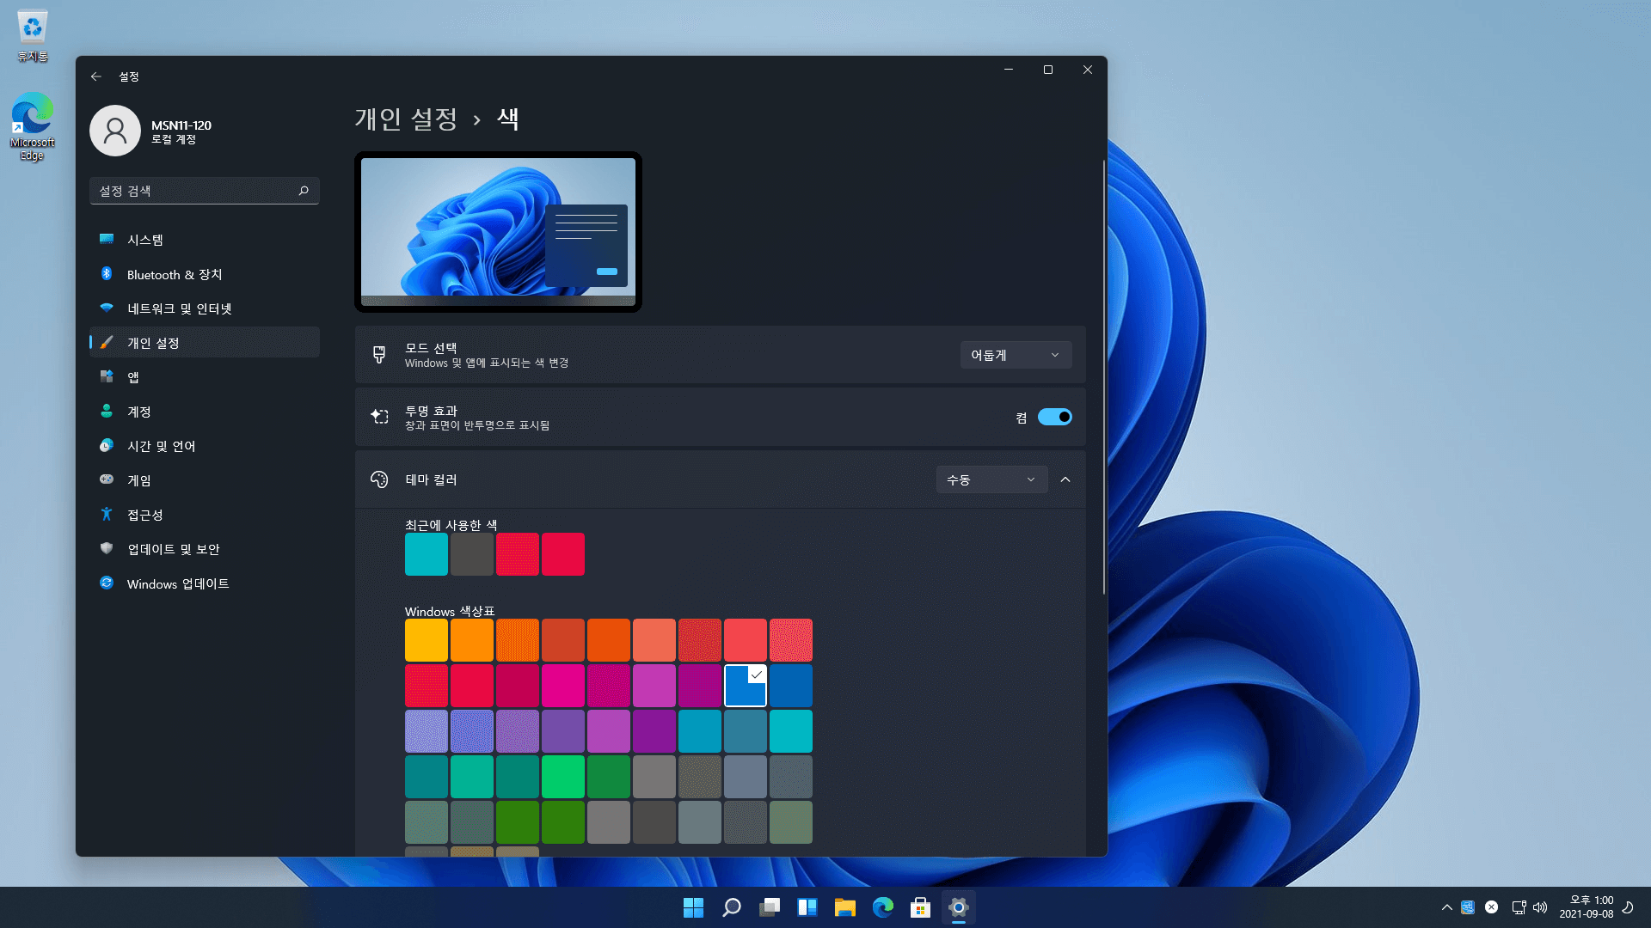Screen dimensions: 1651x928
Task: Open Task View on the taskbar
Action: pyautogui.click(x=770, y=907)
